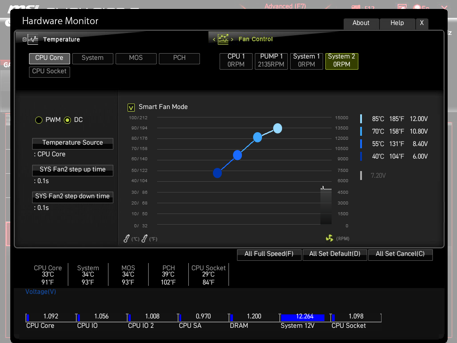The height and width of the screenshot is (343, 457).
Task: Click the 8.40V voltage value
Action: pos(420,144)
